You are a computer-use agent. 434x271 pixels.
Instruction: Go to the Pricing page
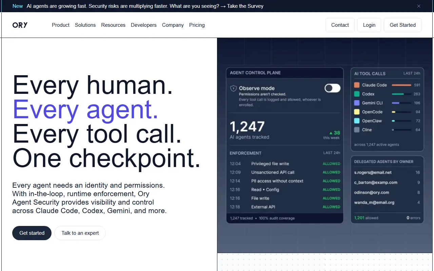(197, 25)
